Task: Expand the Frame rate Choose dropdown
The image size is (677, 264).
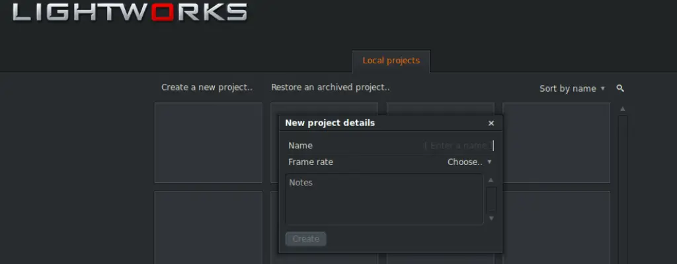Action: [469, 162]
